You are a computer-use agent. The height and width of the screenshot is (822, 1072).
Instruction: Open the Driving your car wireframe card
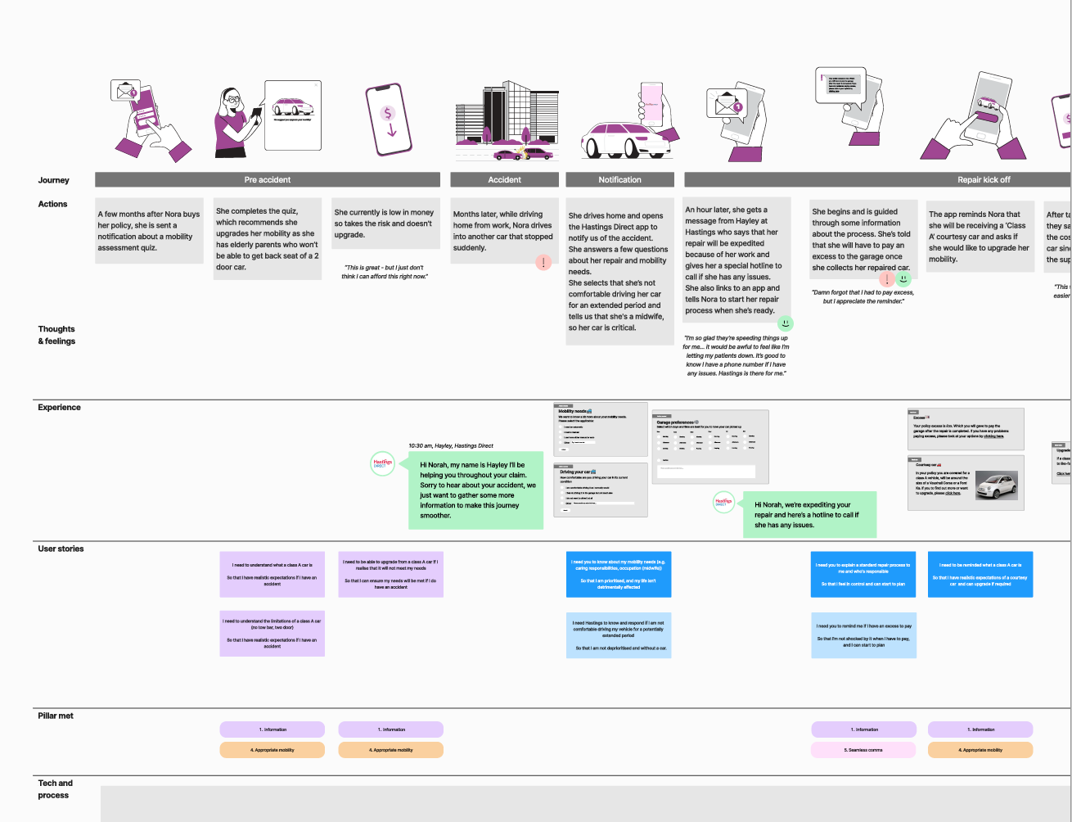click(x=599, y=489)
